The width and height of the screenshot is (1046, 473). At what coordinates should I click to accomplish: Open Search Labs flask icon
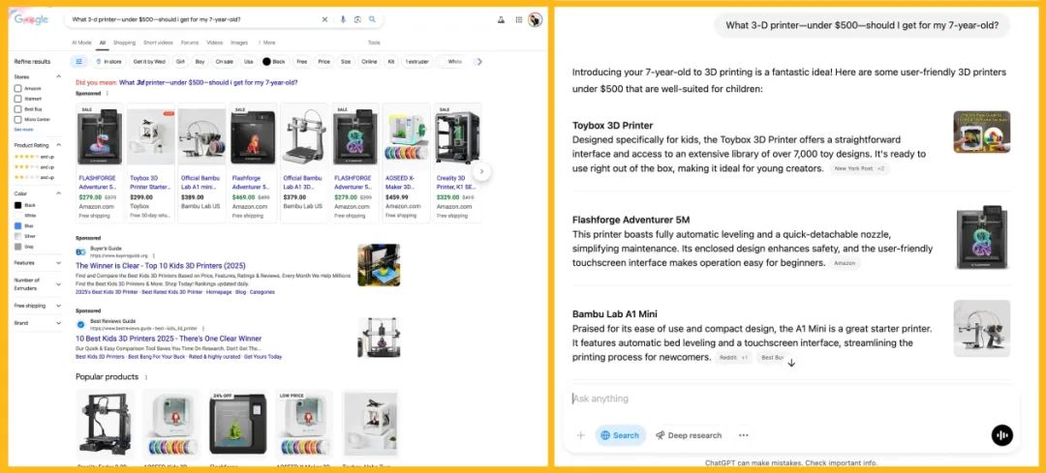pyautogui.click(x=501, y=20)
